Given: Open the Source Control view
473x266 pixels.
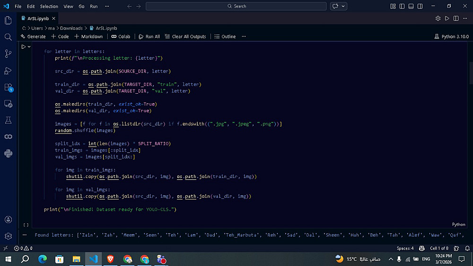Looking at the screenshot, I should coord(8,53).
